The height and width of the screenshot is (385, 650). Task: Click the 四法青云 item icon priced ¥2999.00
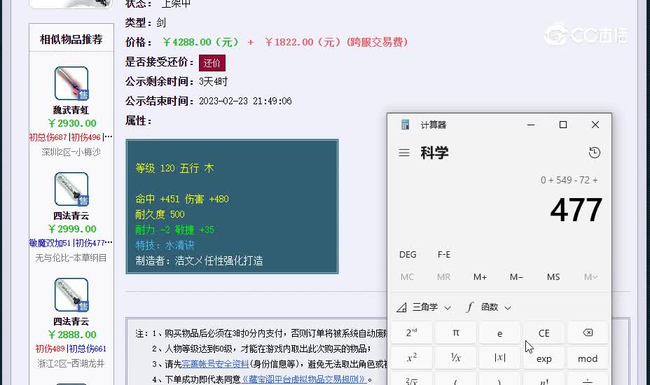[x=71, y=189]
